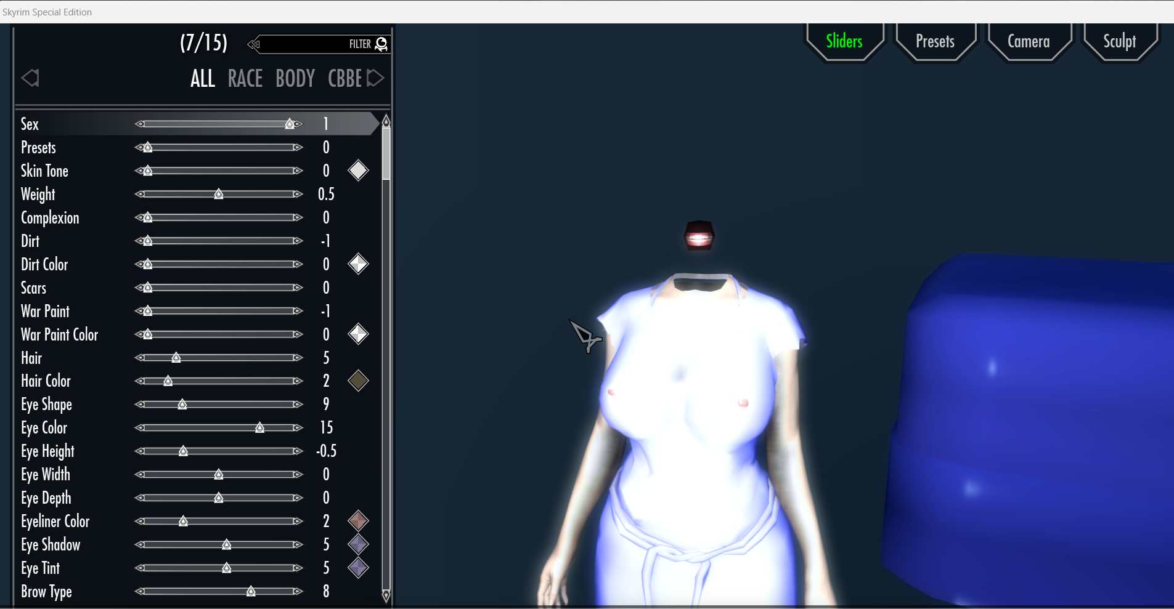Open the War Paint Color diamond swatch
The width and height of the screenshot is (1174, 609).
tap(358, 334)
